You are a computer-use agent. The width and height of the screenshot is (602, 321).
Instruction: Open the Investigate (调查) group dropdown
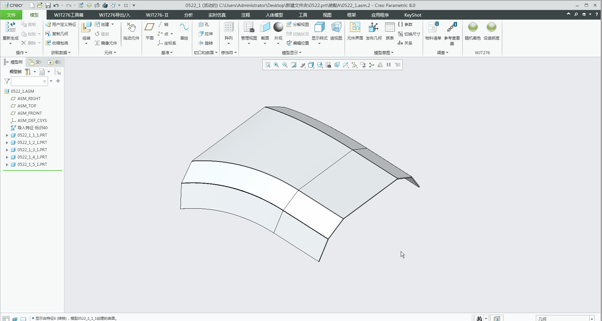(x=443, y=53)
